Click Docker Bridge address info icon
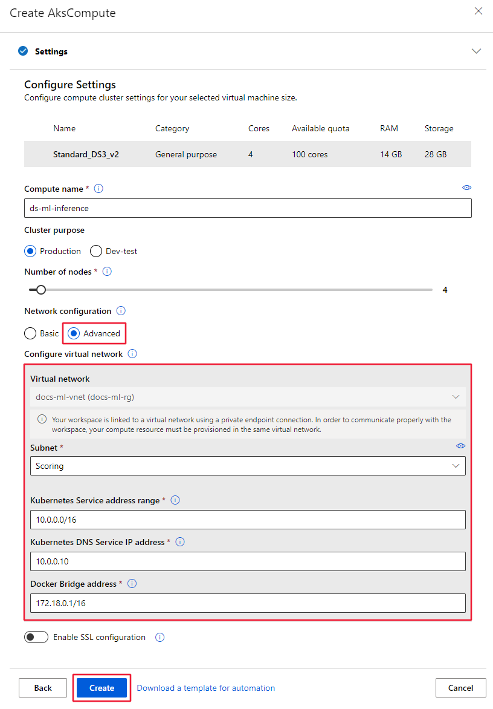This screenshot has width=493, height=709. 132,584
